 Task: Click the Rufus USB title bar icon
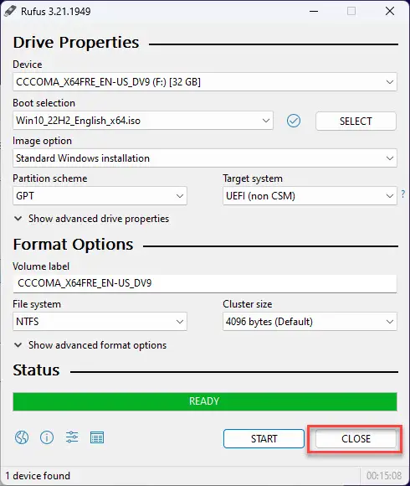tap(10, 11)
